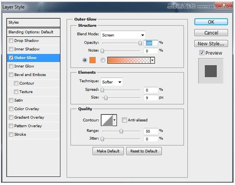
Task: Select the gradient radio button
Action: point(103,60)
